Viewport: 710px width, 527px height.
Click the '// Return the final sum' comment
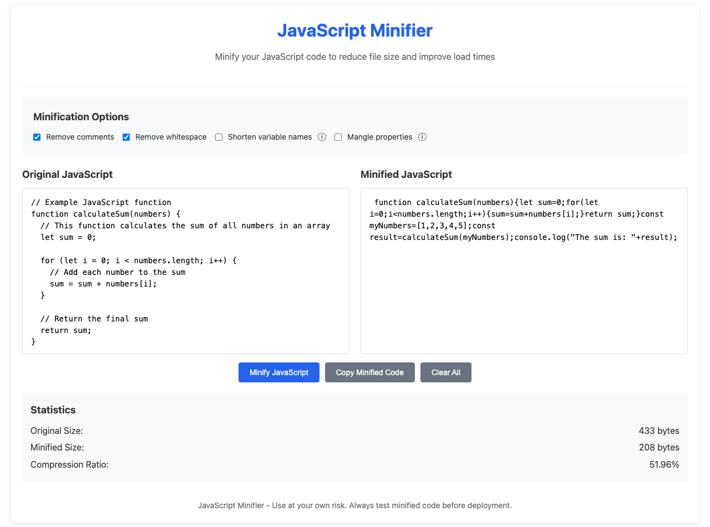(94, 319)
